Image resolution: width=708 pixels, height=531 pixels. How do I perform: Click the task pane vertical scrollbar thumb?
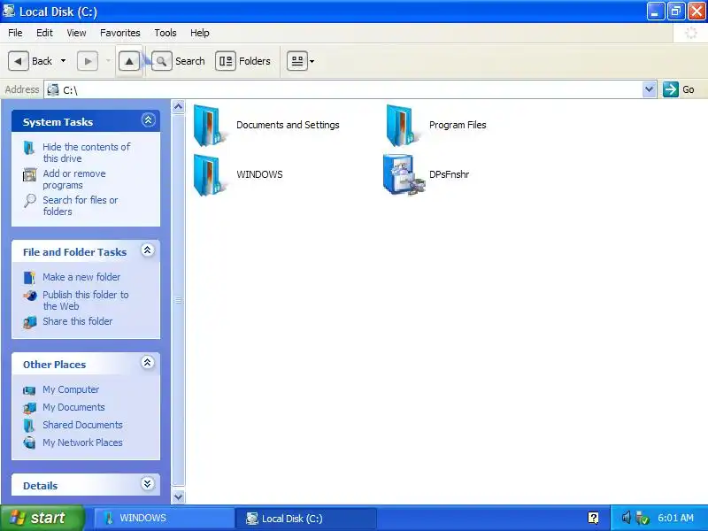[x=179, y=300]
